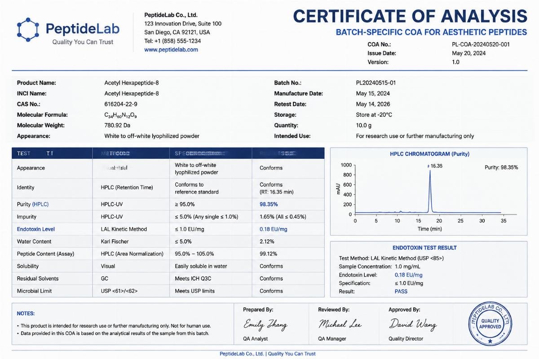Select the Version value 1.0
The width and height of the screenshot is (539, 359).
[455, 62]
